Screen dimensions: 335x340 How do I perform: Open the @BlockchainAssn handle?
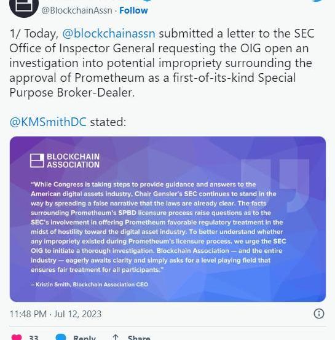point(77,10)
